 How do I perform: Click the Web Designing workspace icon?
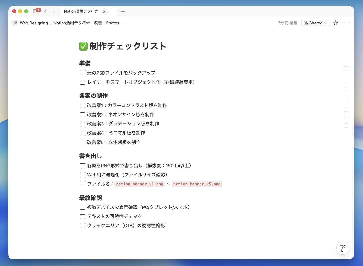(15, 23)
